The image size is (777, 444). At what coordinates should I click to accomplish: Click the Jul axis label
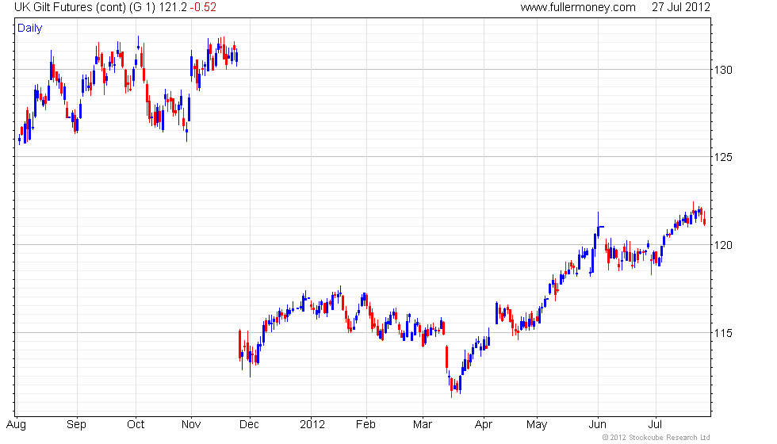tap(655, 425)
